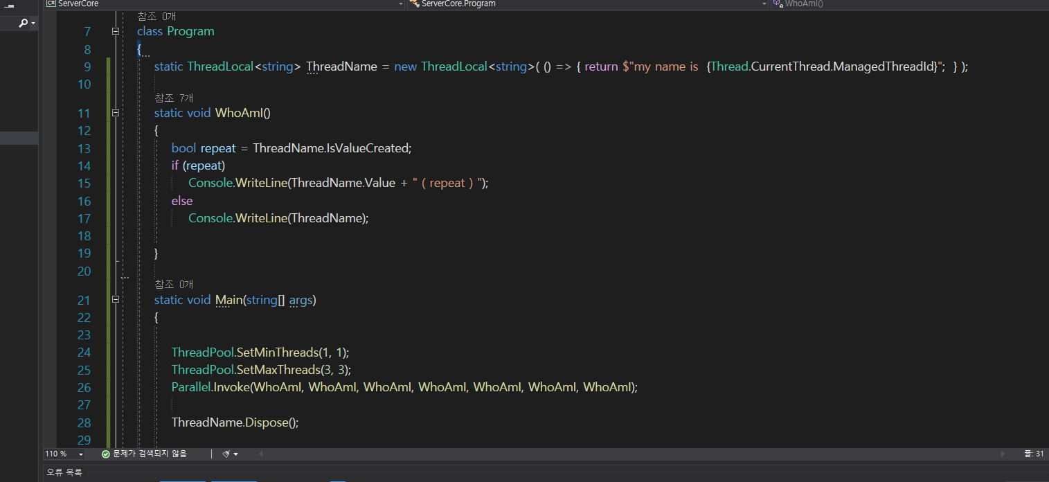Screen dimensions: 1049x482
Task: Click 'Main' in the Main method signature
Action: (x=229, y=300)
